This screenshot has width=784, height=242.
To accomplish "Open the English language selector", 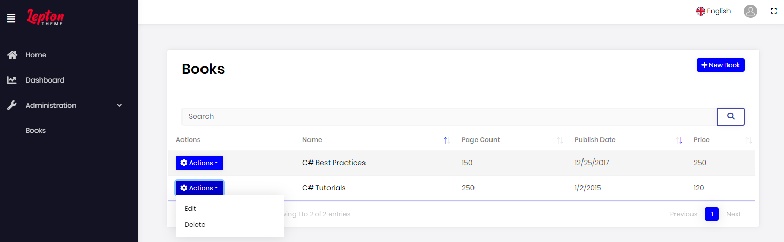I will point(713,11).
